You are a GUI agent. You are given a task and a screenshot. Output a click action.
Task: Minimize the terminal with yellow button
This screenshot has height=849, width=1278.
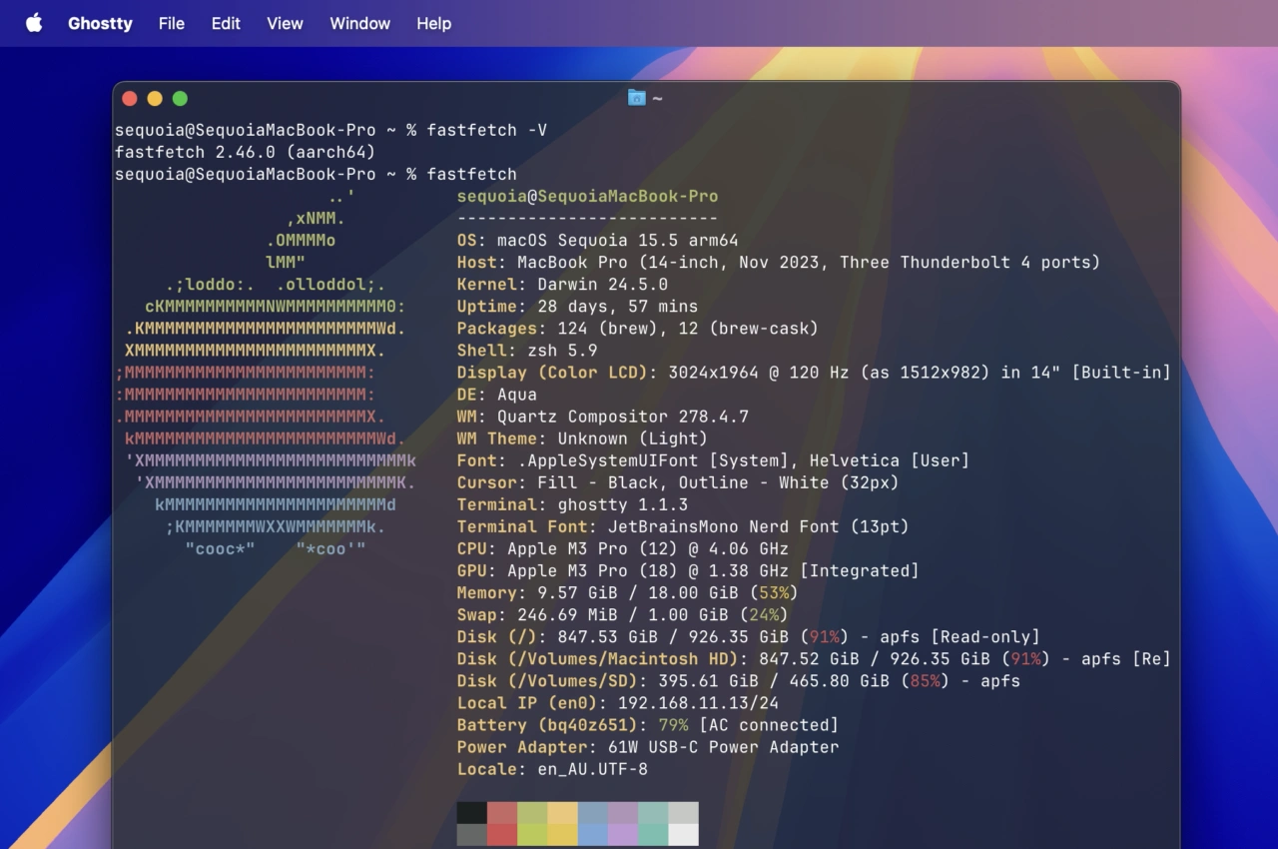155,98
